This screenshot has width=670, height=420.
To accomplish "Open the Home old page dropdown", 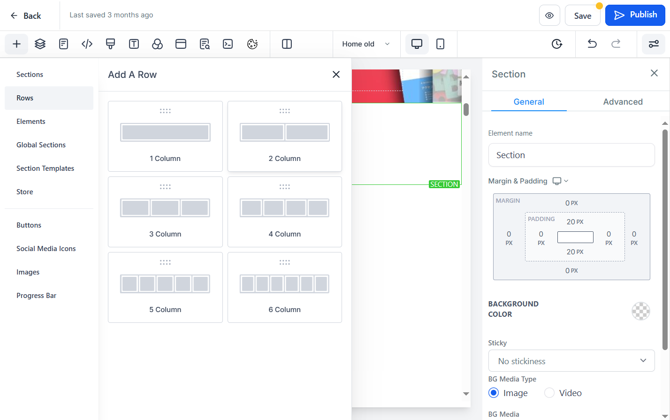I will [x=366, y=44].
